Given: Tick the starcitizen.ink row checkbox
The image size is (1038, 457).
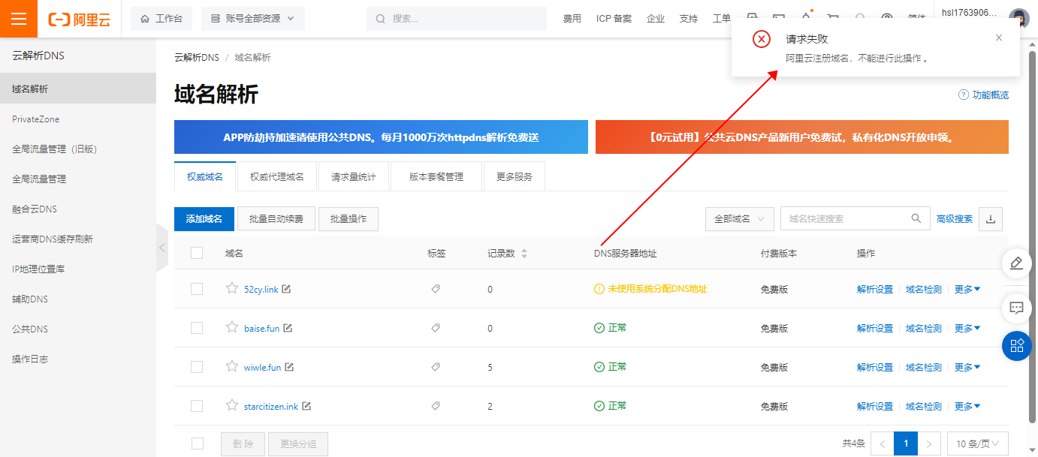Looking at the screenshot, I should (197, 406).
